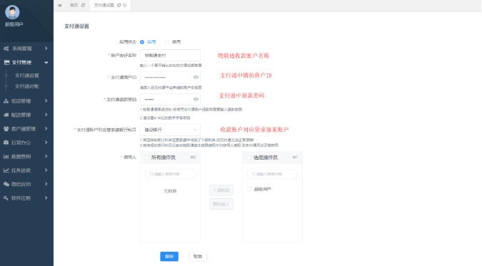
Task: Switch to the 支付通设置 tab
Action: coord(104,5)
